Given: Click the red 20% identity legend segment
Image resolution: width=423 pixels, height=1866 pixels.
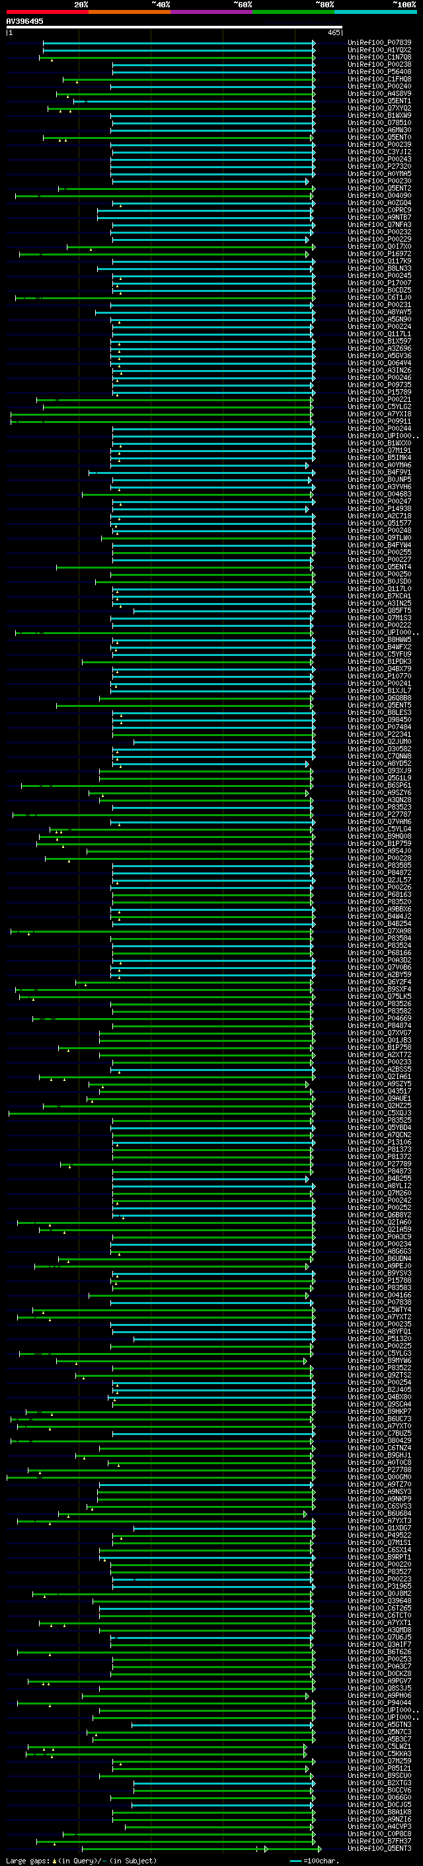Looking at the screenshot, I should [47, 12].
